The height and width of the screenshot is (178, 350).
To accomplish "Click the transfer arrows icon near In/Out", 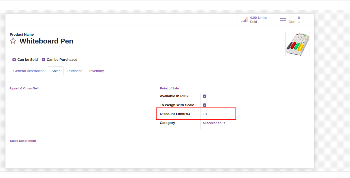I will coord(283,20).
